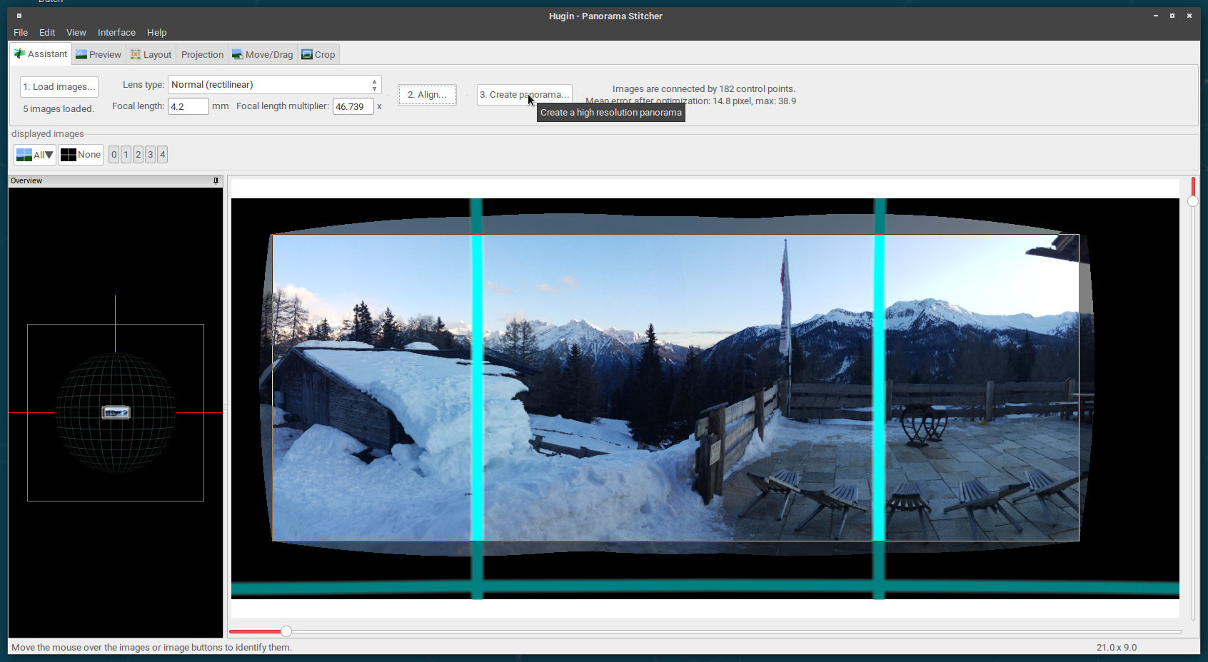Click the '5 images loaded.' text

59,109
